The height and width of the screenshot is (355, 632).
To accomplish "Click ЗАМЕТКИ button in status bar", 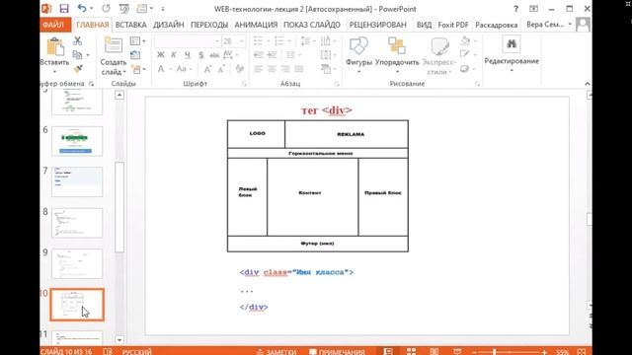I will coord(276,352).
